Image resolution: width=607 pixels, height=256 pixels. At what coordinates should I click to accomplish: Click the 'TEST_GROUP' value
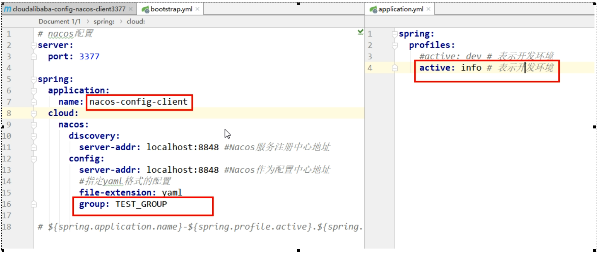pyautogui.click(x=141, y=204)
